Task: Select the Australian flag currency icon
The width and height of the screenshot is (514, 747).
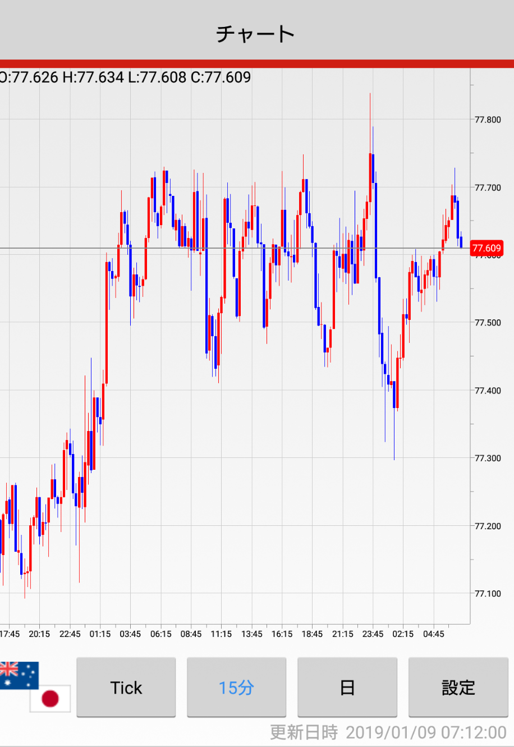Action: 18,675
